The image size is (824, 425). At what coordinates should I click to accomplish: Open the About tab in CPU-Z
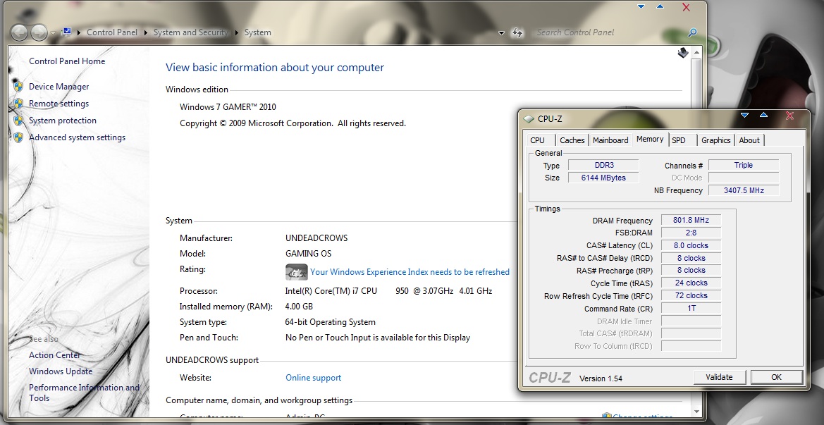[x=749, y=140]
